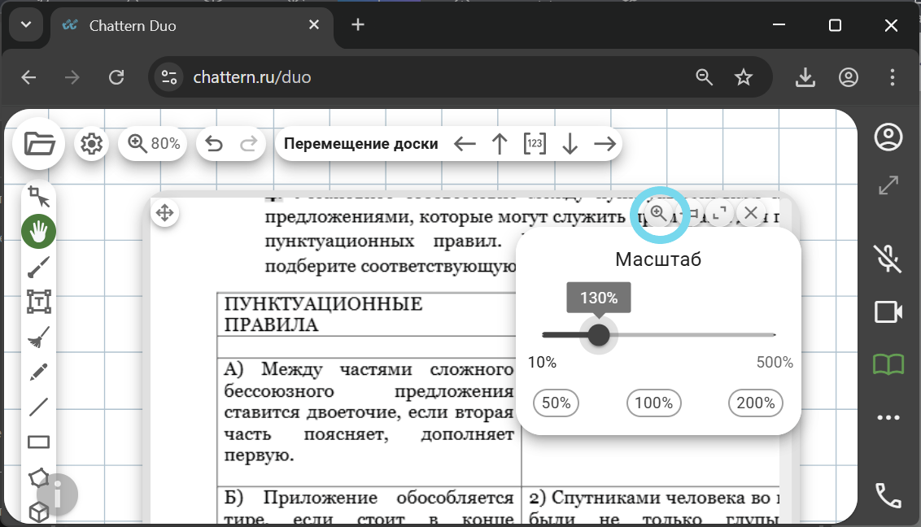Open the zoom level 80% control

(152, 143)
